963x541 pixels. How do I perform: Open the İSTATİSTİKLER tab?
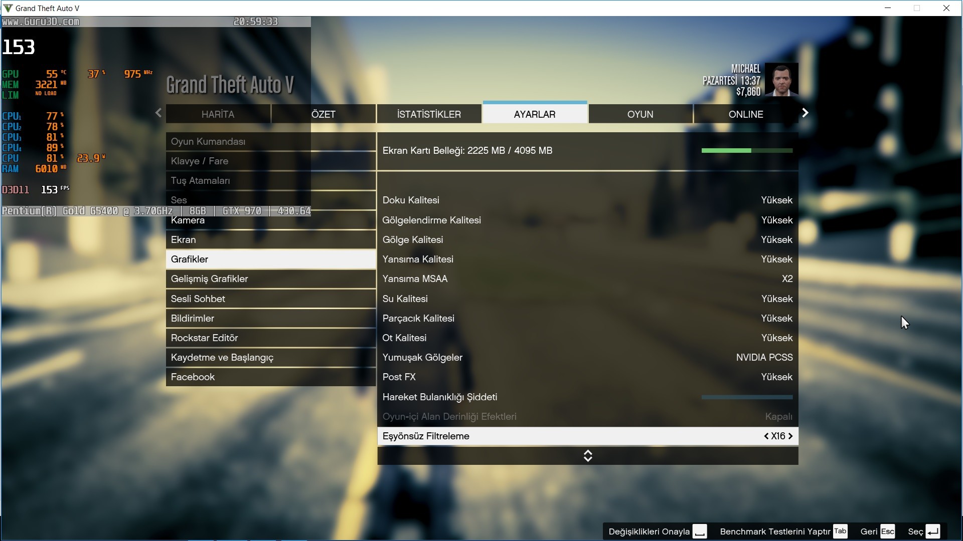pos(429,114)
